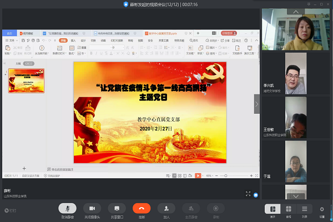Click the save icon in quick toolbar
The height and width of the screenshot is (222, 333).
click(23, 41)
